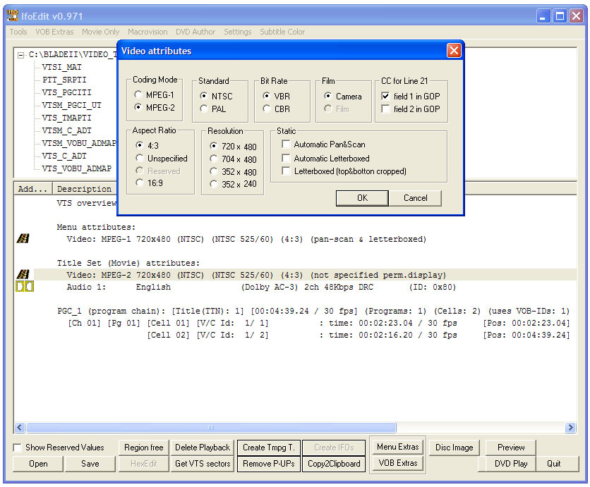Click the Menu Extras button
This screenshot has width=590, height=487.
point(398,447)
